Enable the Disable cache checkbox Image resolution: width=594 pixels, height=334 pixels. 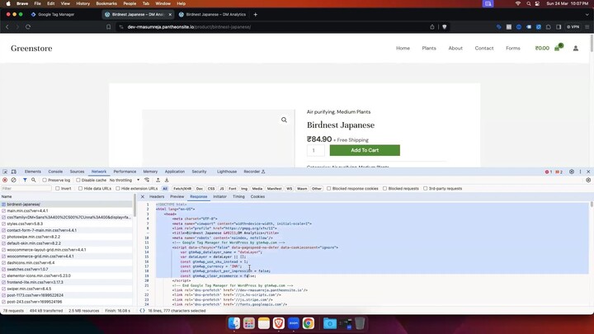pos(78,181)
